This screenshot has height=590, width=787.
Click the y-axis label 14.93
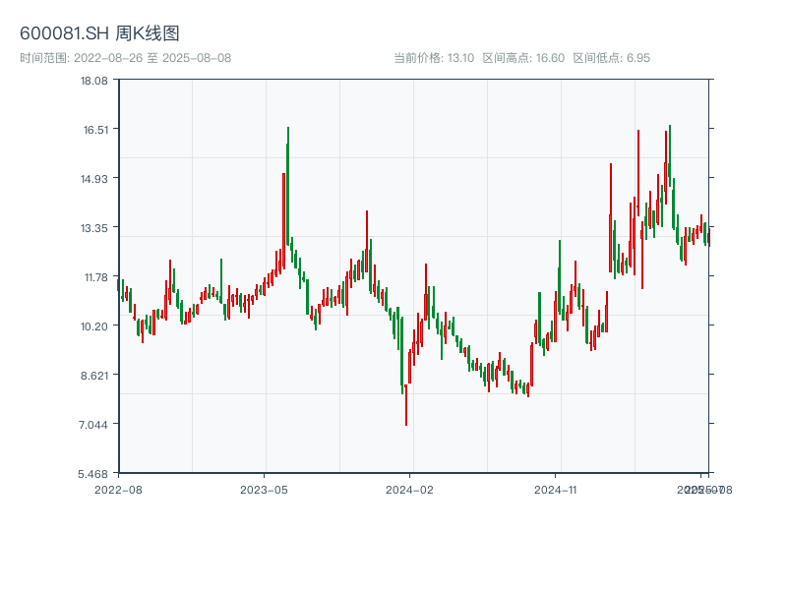93,179
